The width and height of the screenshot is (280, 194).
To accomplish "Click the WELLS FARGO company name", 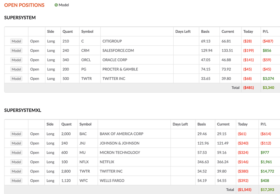I will (112, 181).
